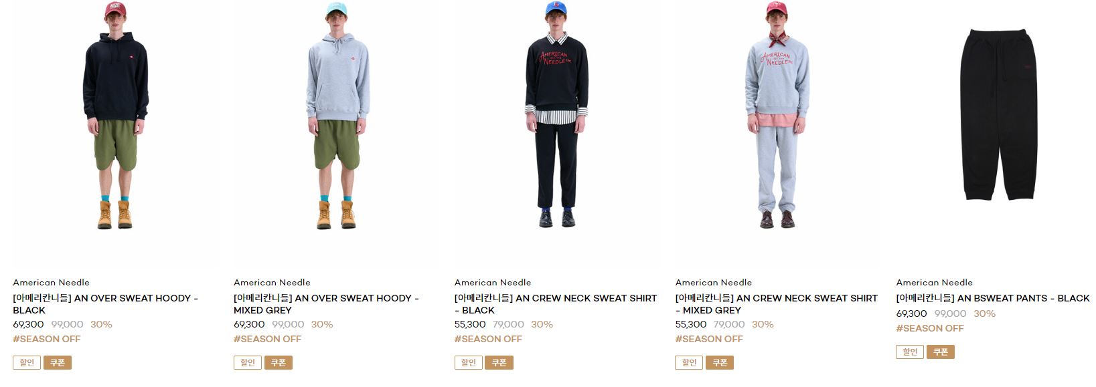Click #SEASON OFF tag under grey crew neck

pyautogui.click(x=709, y=339)
